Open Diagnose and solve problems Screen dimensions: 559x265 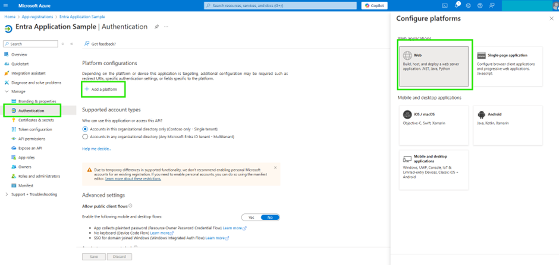coord(36,82)
